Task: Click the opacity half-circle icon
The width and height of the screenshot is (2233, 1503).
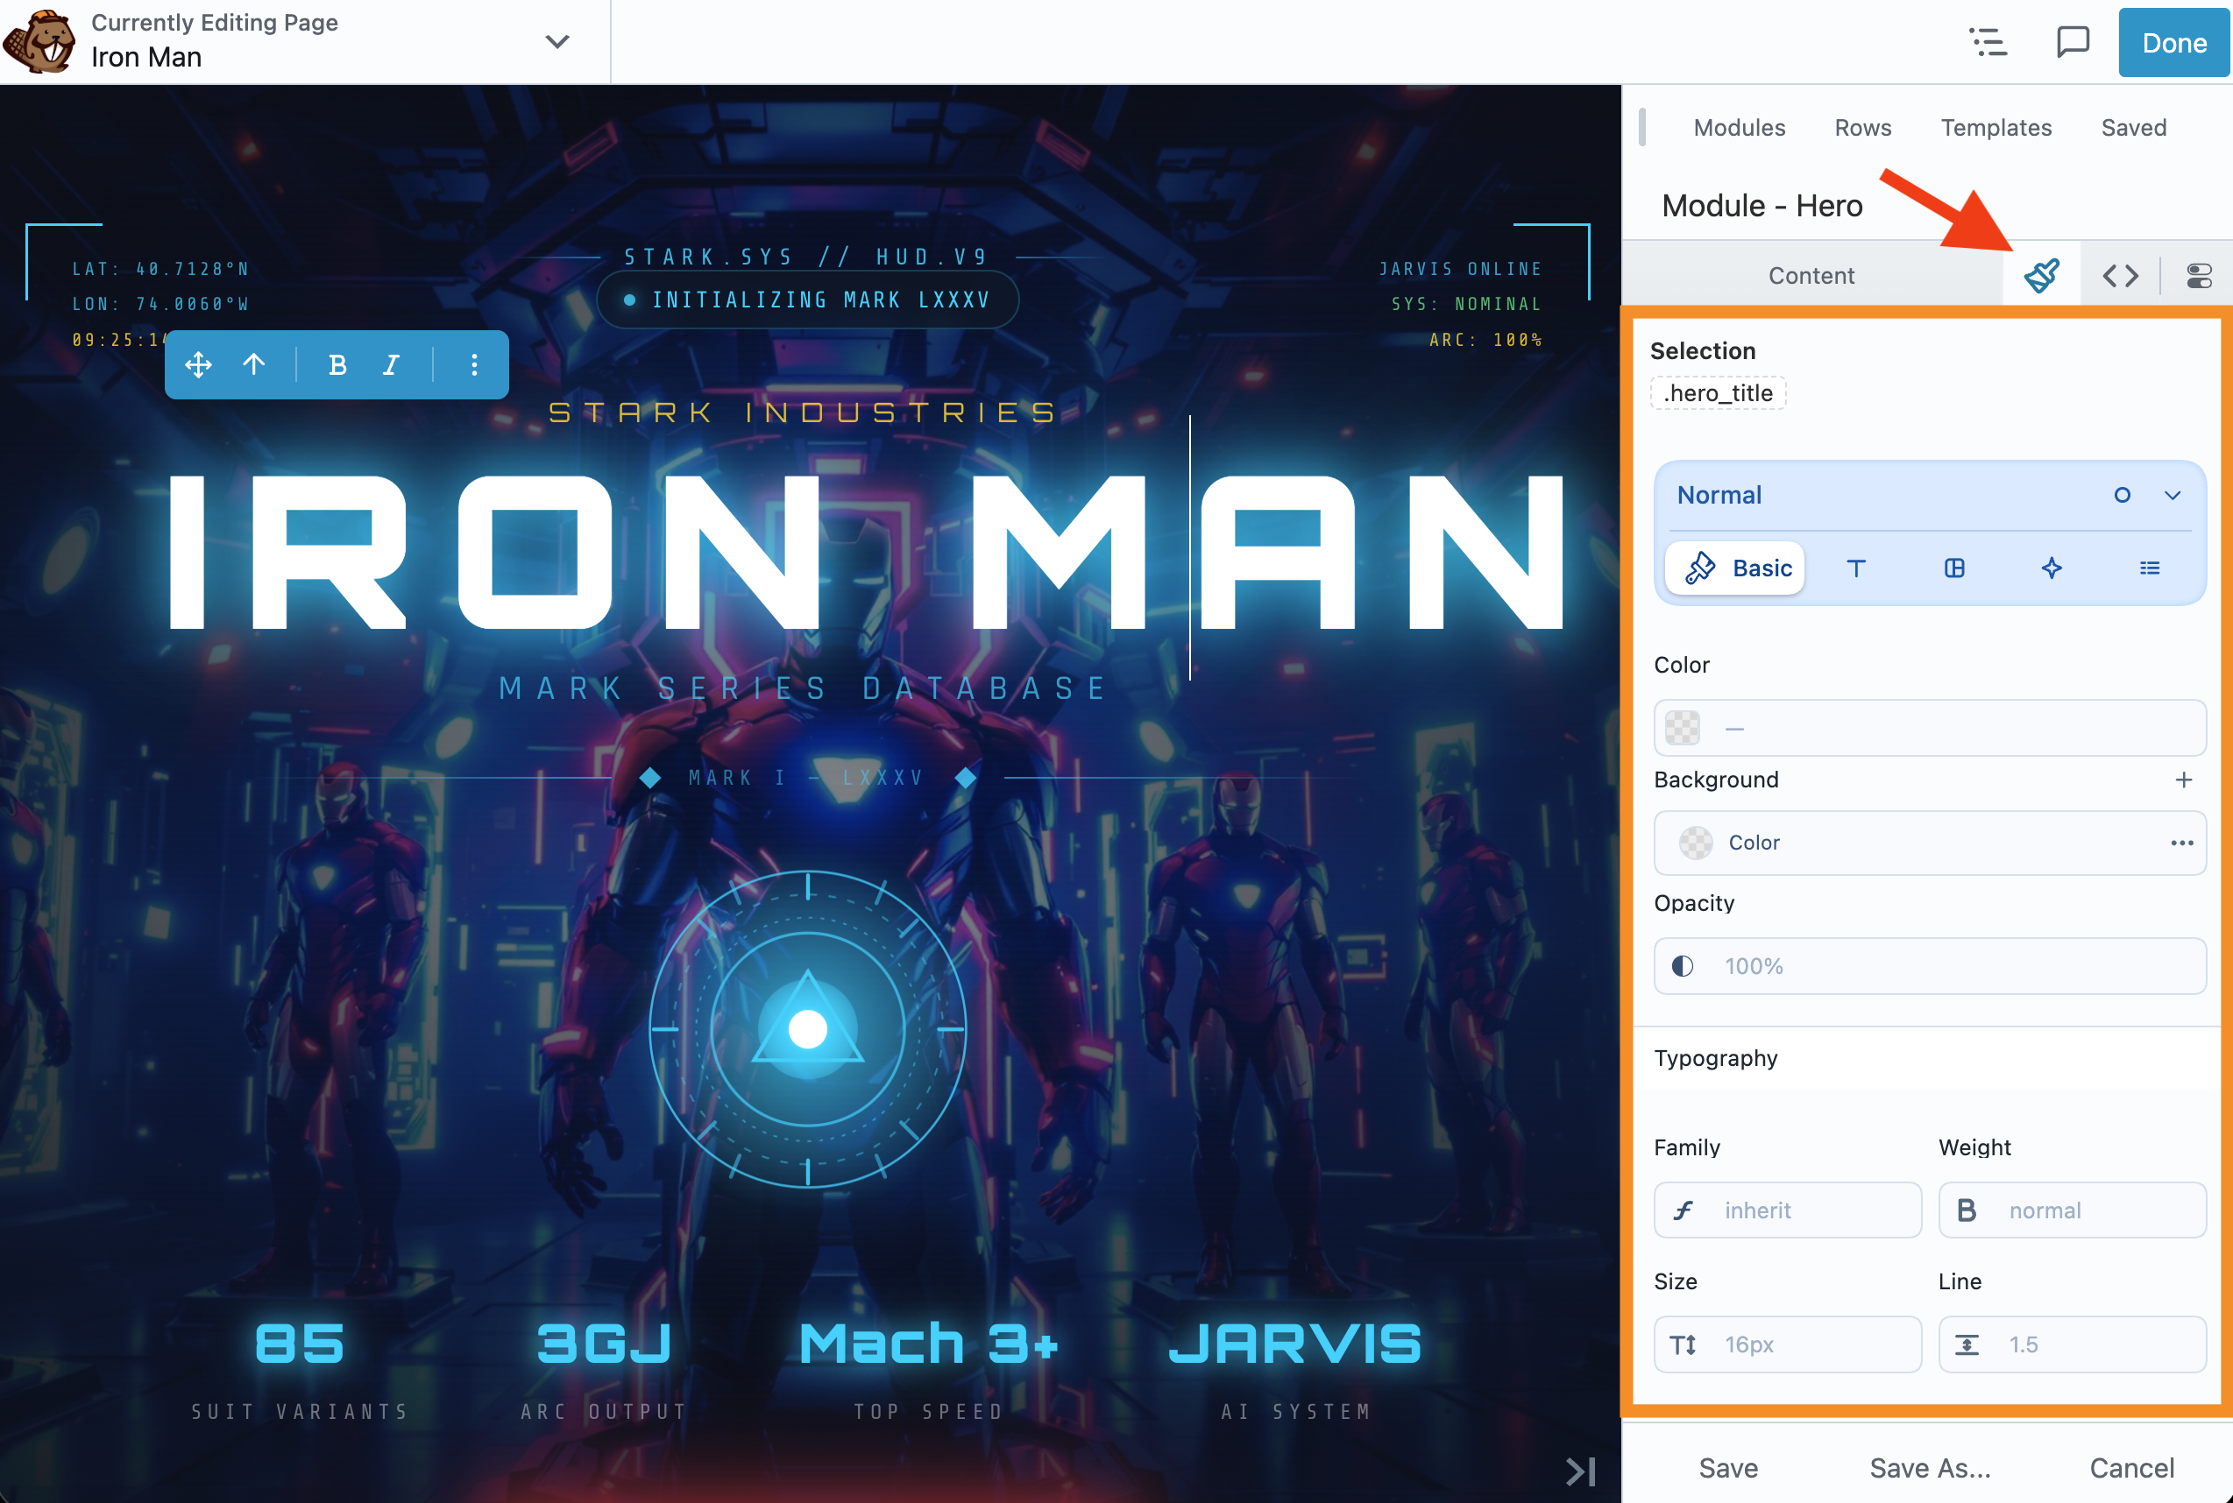Action: (x=1683, y=966)
